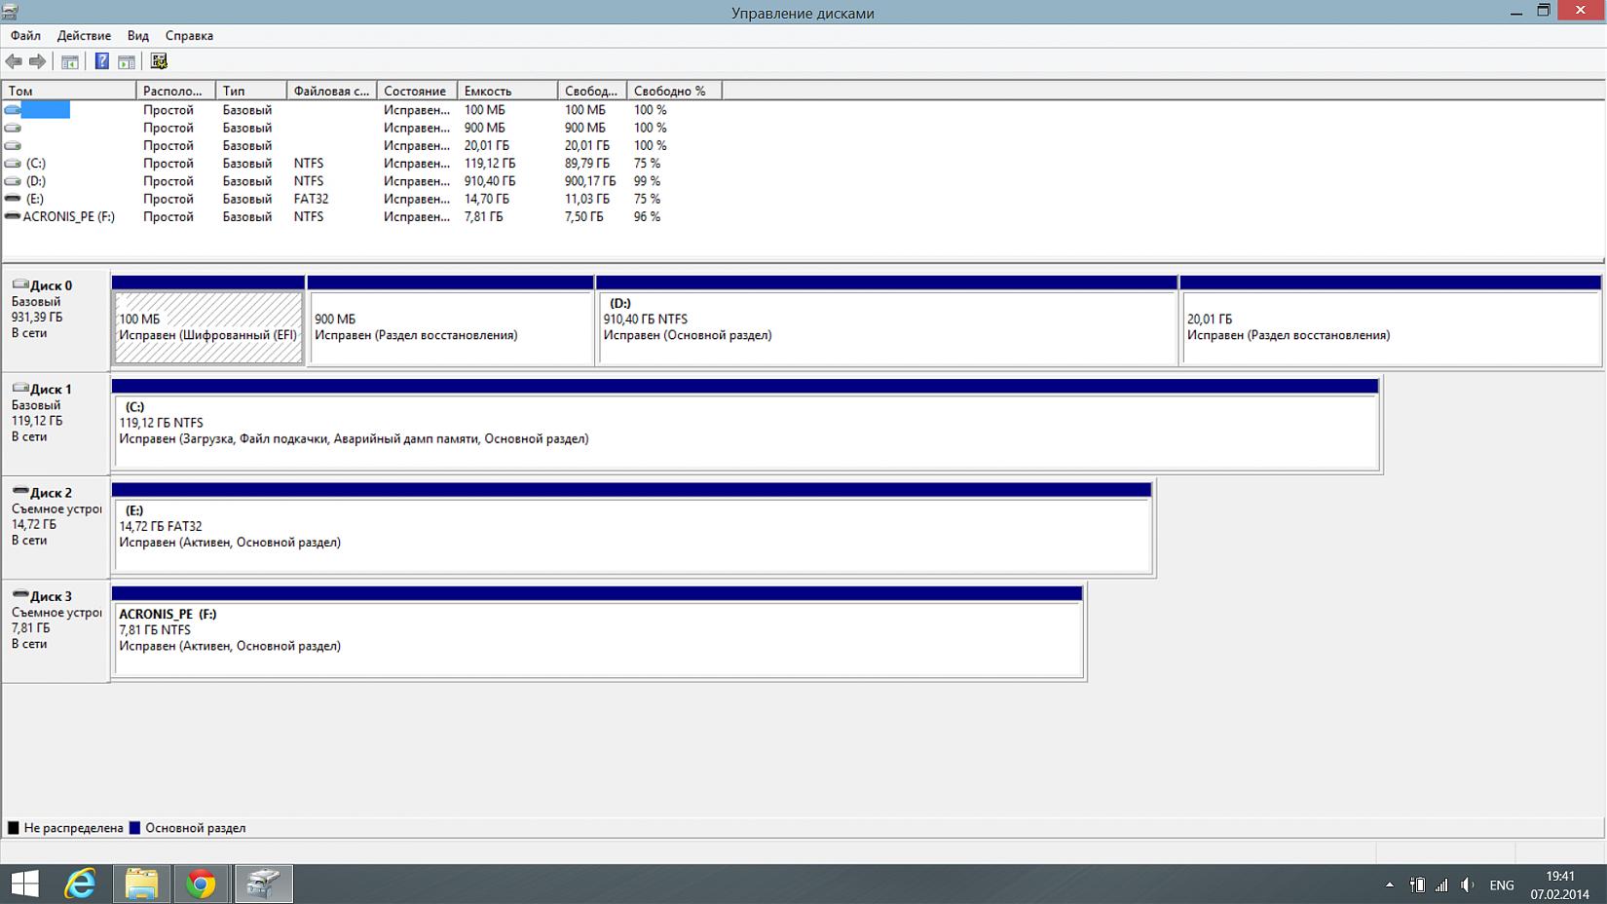This screenshot has height=904, width=1607.
Task: Sort by the Свобод... column header
Action: pyautogui.click(x=592, y=91)
